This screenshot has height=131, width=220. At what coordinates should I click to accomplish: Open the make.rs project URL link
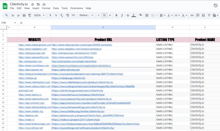coord(76,120)
